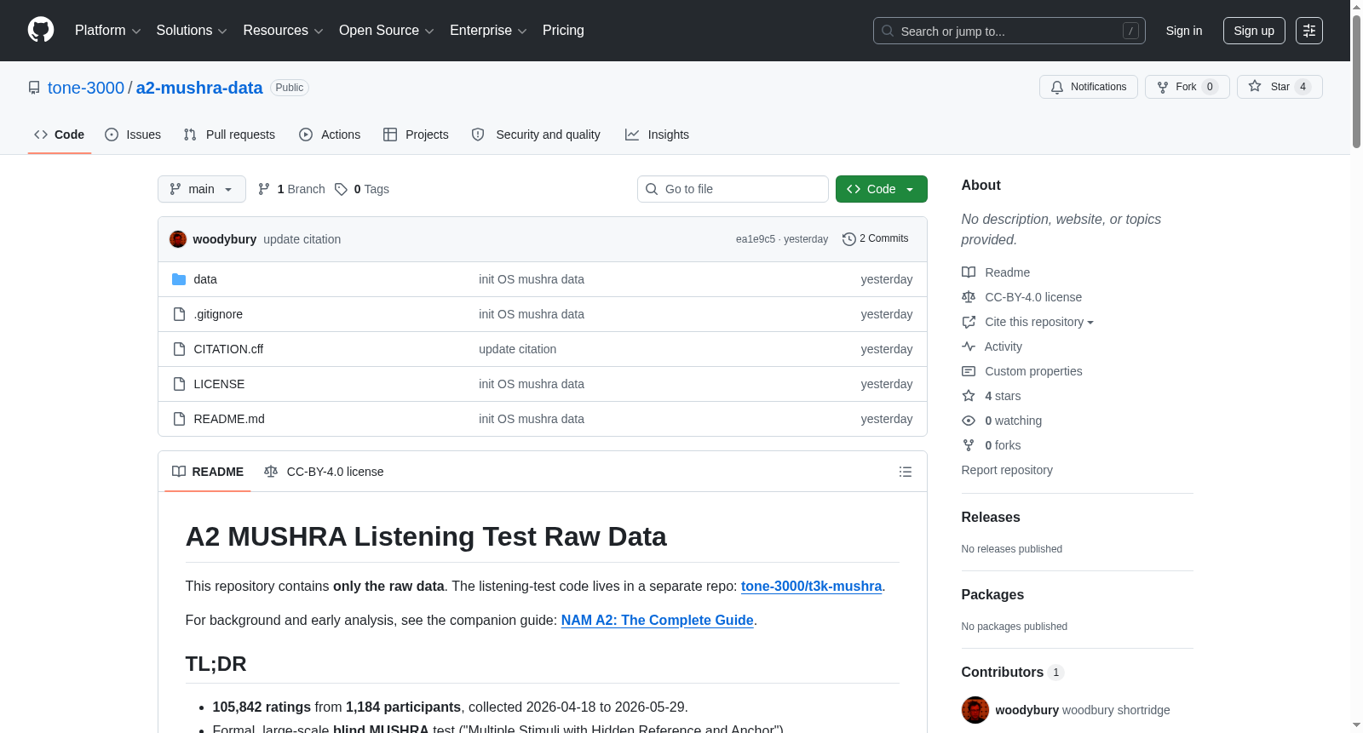Star the repository with star icon
Viewport: 1363px width, 733px height.
pos(1255,86)
